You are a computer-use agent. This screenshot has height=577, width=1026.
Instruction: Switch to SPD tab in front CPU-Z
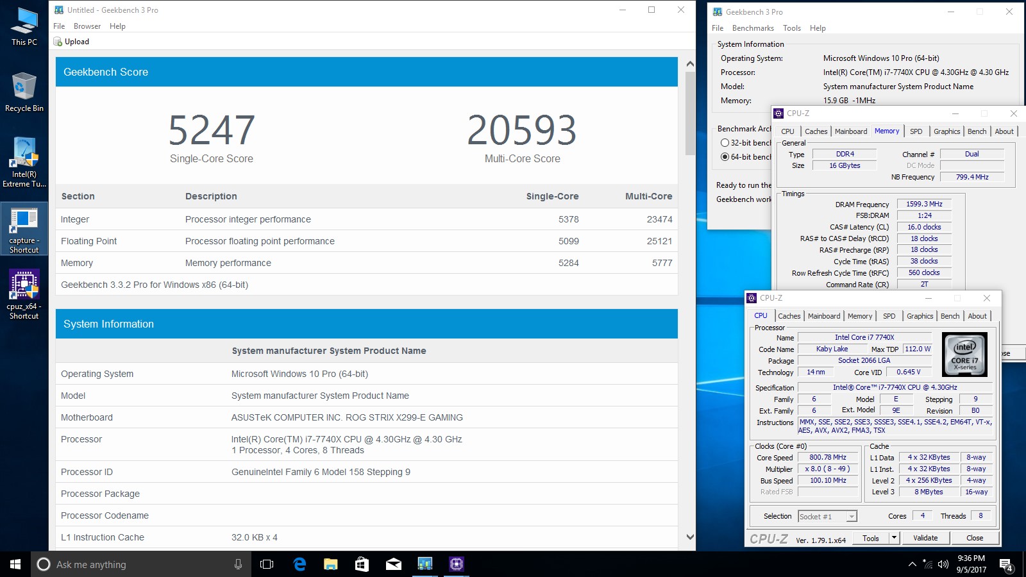click(889, 316)
